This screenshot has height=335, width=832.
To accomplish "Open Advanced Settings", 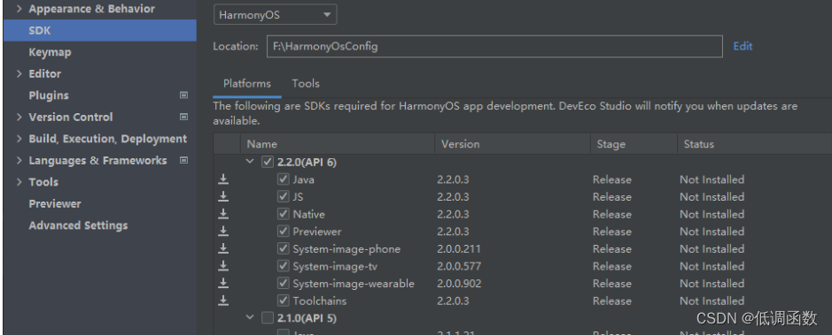I will (x=78, y=225).
